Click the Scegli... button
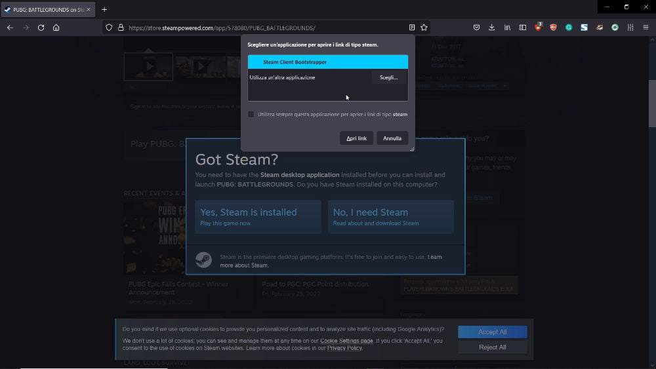Screen dimensions: 656x369 pyautogui.click(x=388, y=77)
